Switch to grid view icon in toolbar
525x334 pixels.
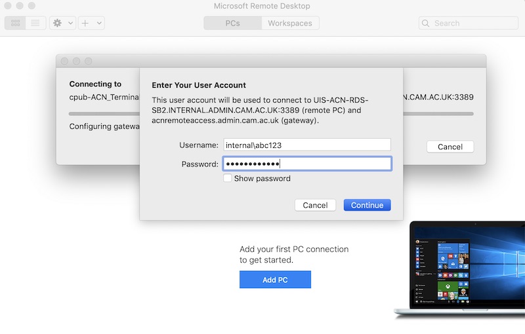pyautogui.click(x=15, y=23)
